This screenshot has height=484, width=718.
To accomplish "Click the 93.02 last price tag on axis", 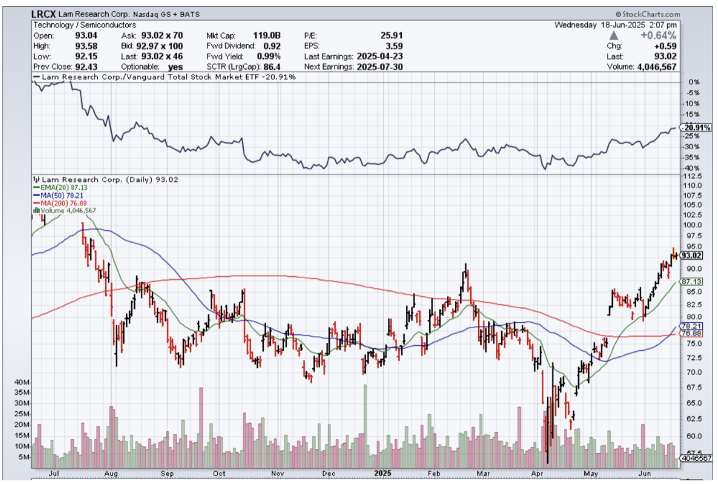I will point(694,255).
